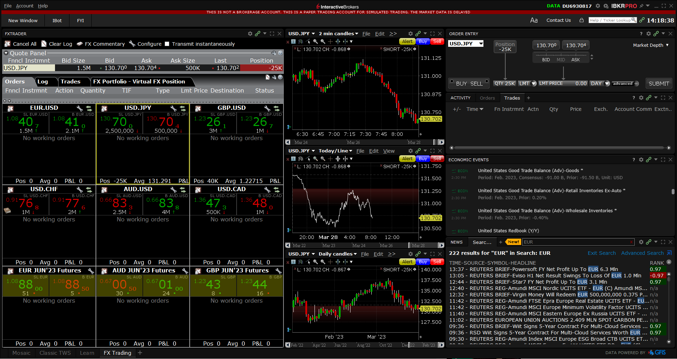Open FXTrader panel settings gear
This screenshot has height=359, width=677.
click(x=250, y=34)
